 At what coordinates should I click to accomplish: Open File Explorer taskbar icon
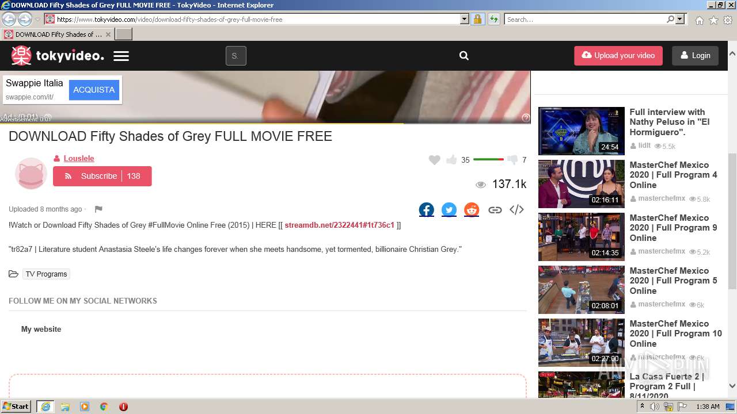[65, 407]
